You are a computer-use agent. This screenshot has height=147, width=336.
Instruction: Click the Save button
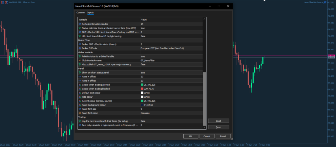(x=218, y=127)
